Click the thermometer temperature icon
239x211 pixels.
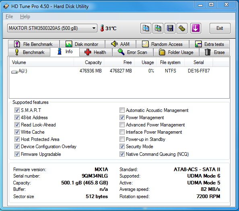102,28
